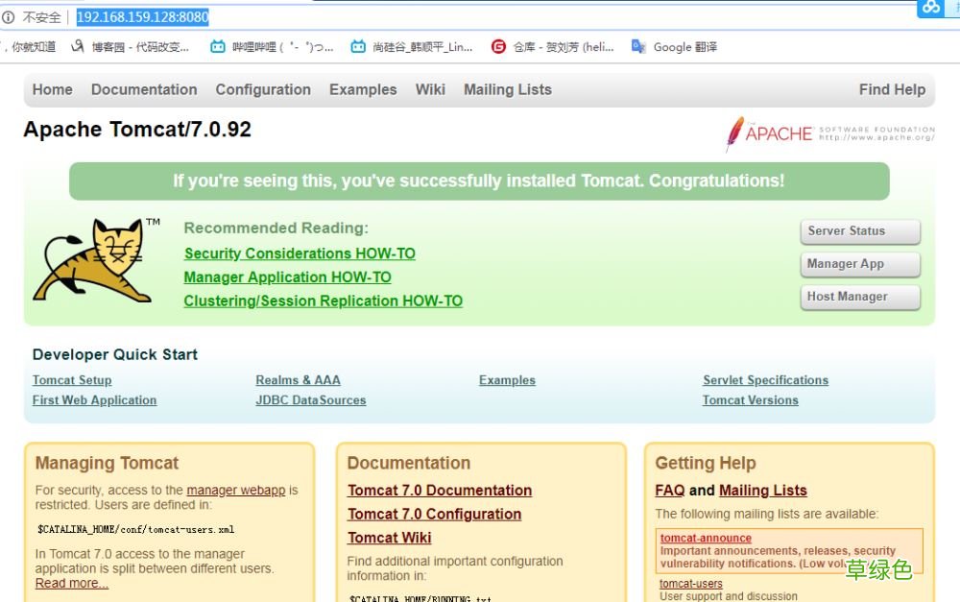Image resolution: width=960 pixels, height=602 pixels.
Task: Select the Wiki menu item
Action: (430, 89)
